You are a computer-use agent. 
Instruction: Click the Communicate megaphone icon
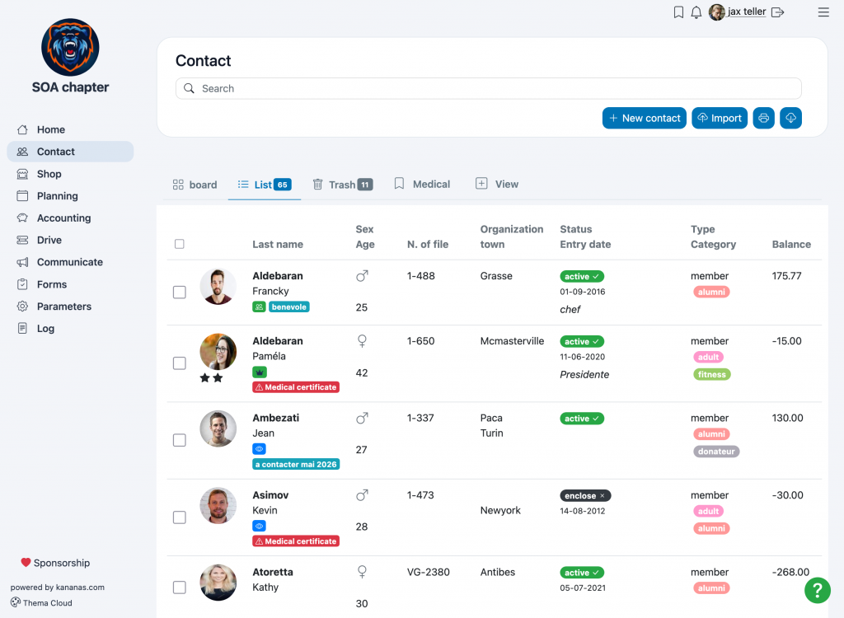pyautogui.click(x=22, y=262)
